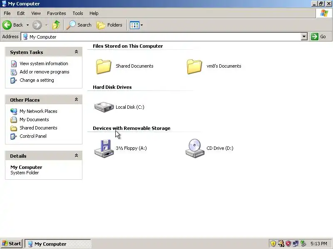Click the green Back arrow icon
333x249 pixels.
pos(7,25)
